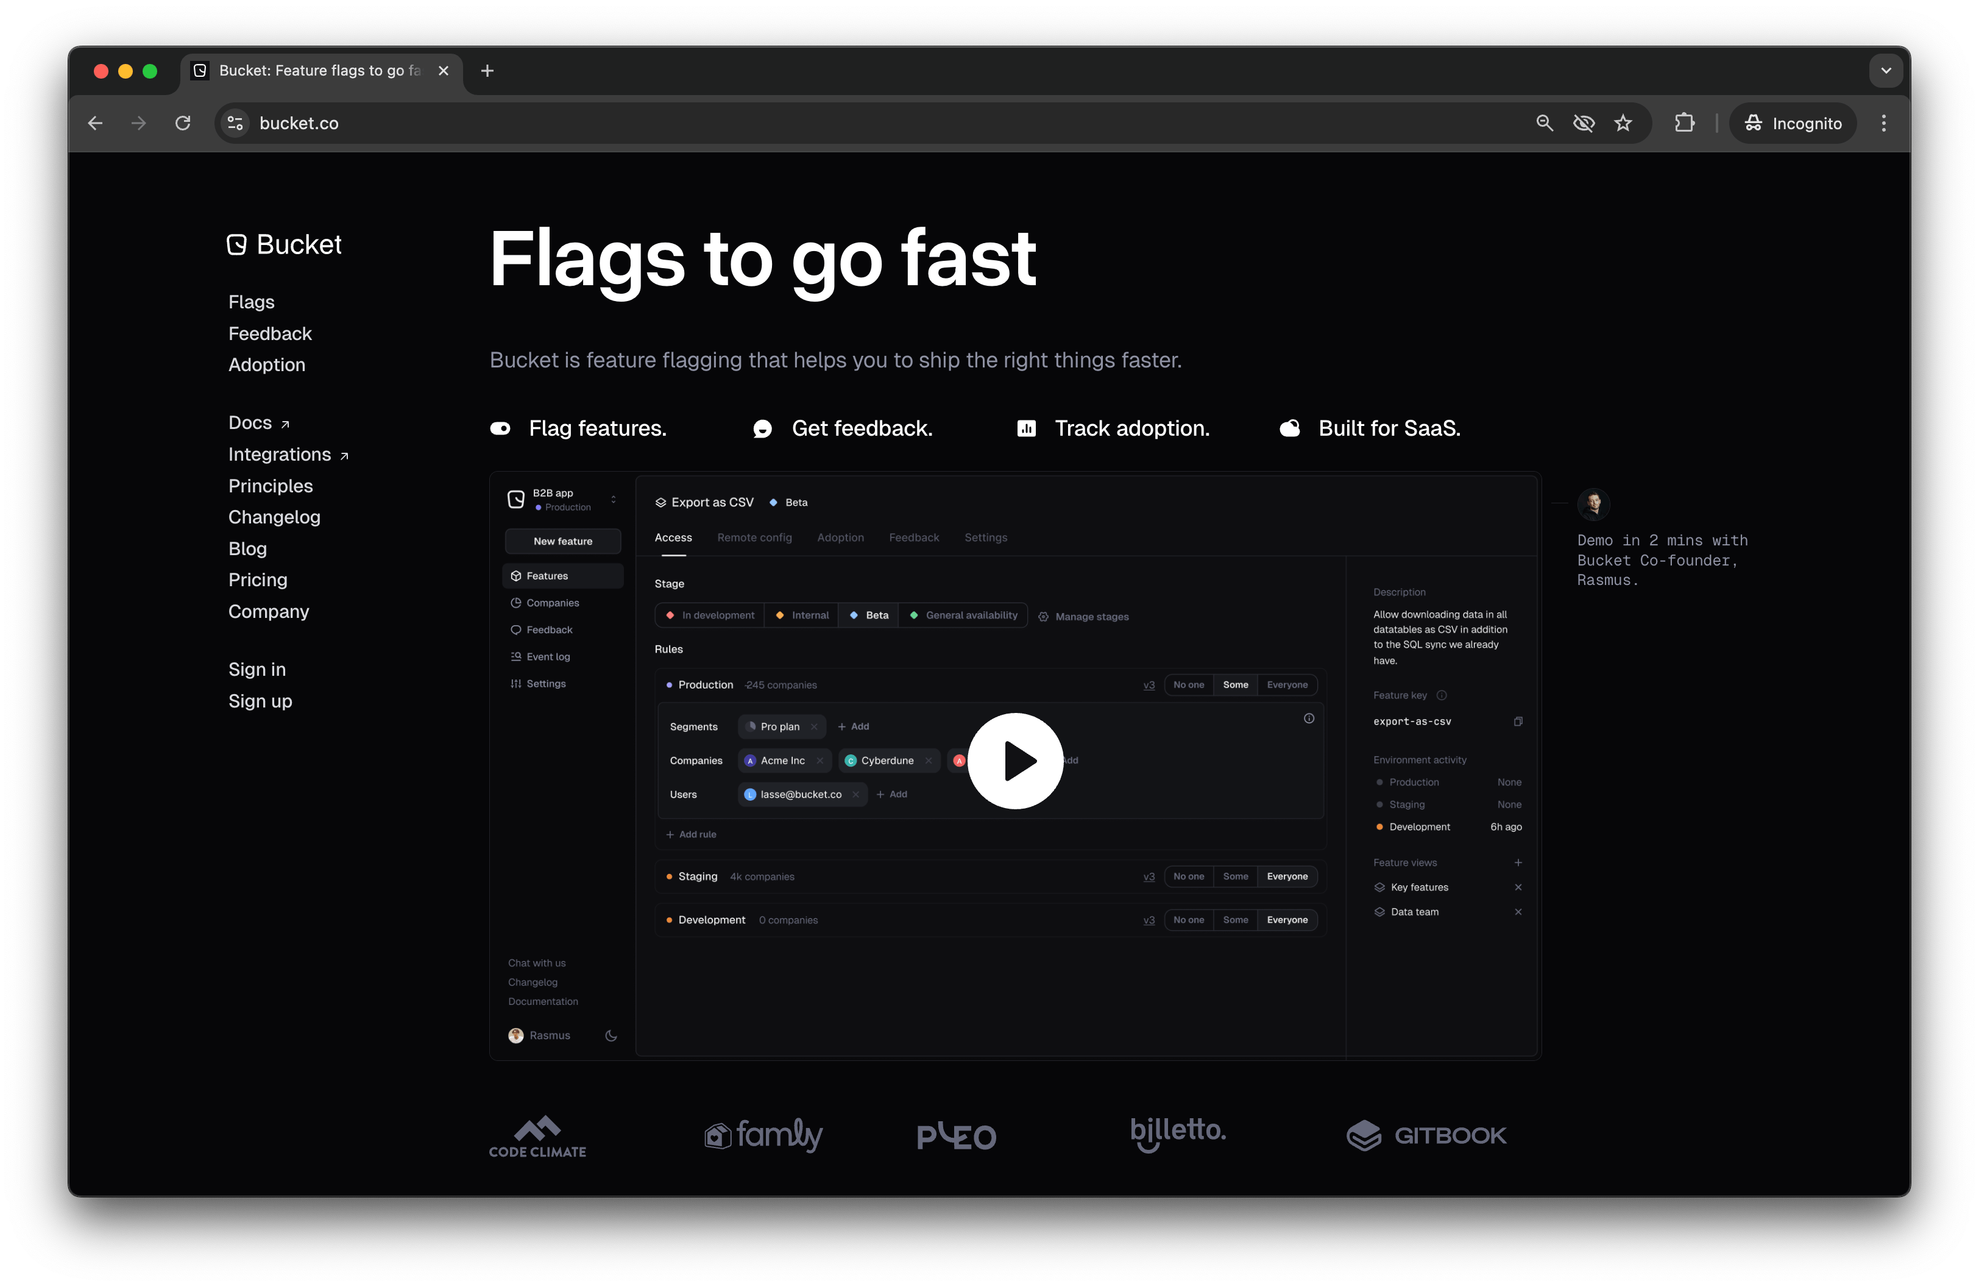Open the Flags page in sidebar
Image resolution: width=1979 pixels, height=1287 pixels.
pos(251,302)
